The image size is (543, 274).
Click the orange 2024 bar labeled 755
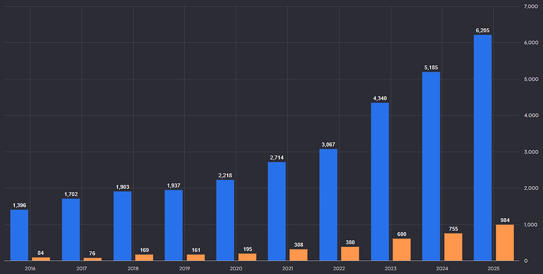point(453,247)
